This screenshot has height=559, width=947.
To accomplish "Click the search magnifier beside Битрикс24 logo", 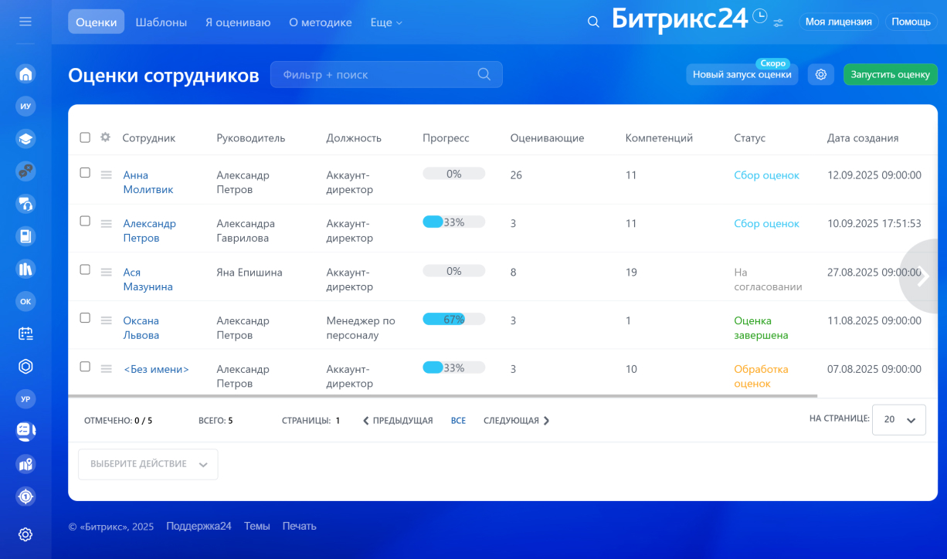I will [x=593, y=22].
